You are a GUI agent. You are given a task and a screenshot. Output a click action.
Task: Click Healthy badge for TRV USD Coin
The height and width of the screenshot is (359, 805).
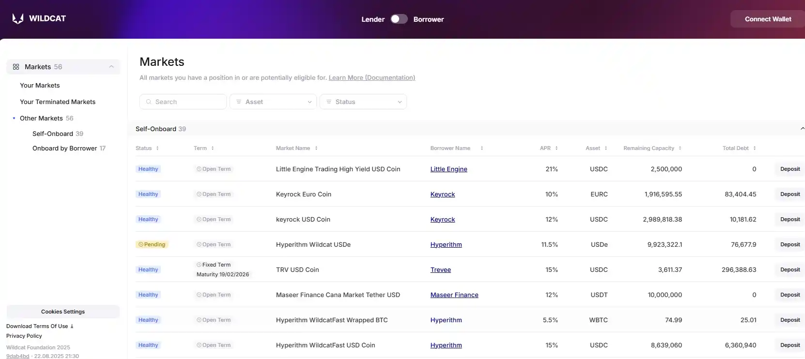pos(148,269)
